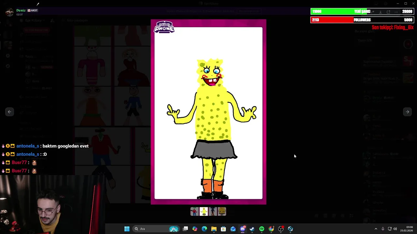Image resolution: width=417 pixels, height=234 pixels.
Task: Switch to Discord on the taskbar
Action: (243, 229)
